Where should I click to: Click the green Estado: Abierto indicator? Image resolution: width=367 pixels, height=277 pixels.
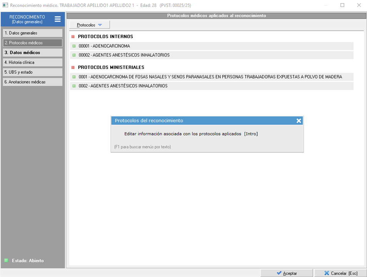pyautogui.click(x=6, y=260)
